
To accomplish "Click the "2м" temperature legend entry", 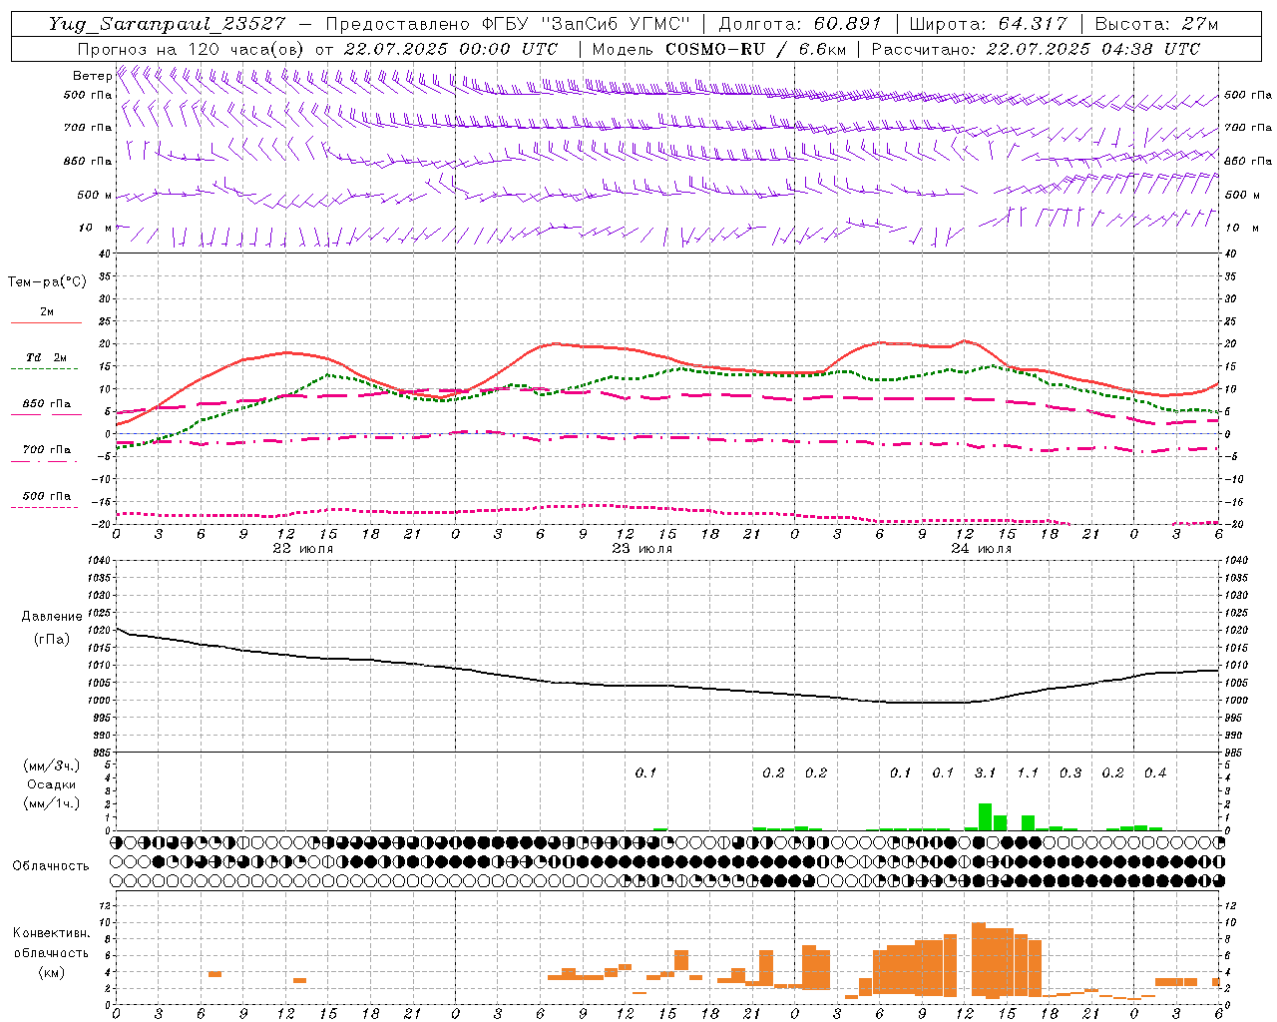I will pyautogui.click(x=47, y=312).
